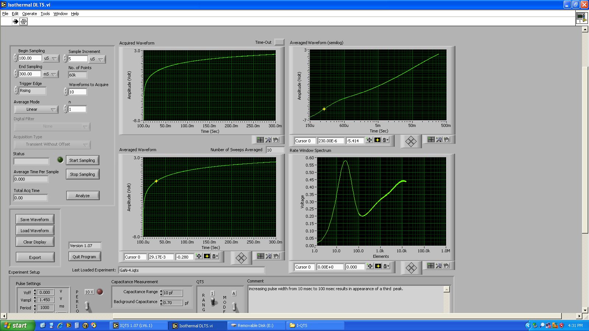The height and width of the screenshot is (331, 589).
Task: Open the Average Mode Linear dropdown
Action: pos(36,110)
